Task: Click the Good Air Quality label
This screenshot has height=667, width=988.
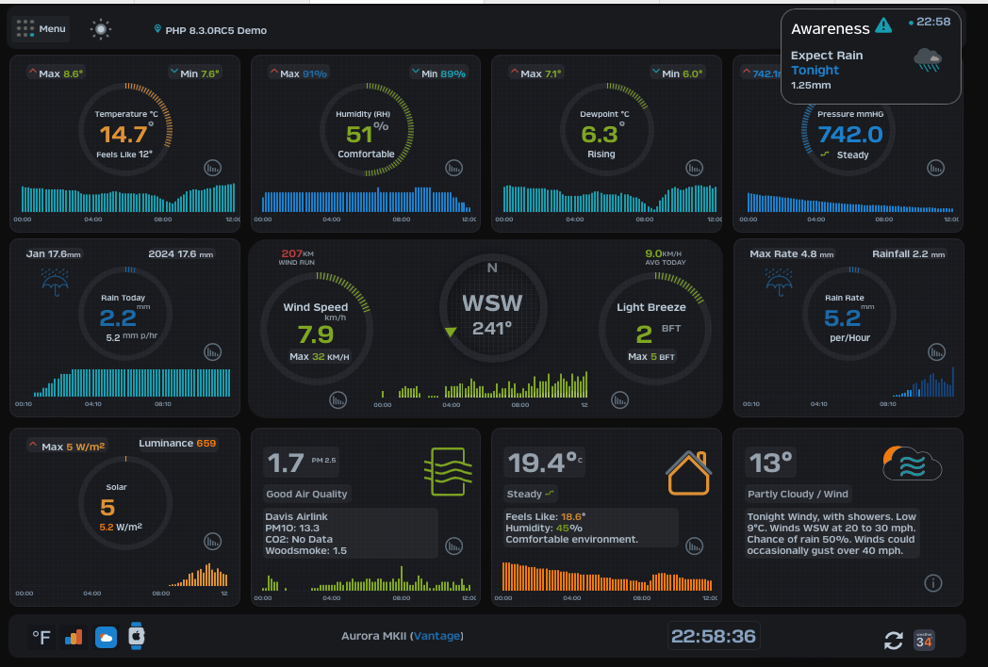Action: click(306, 494)
